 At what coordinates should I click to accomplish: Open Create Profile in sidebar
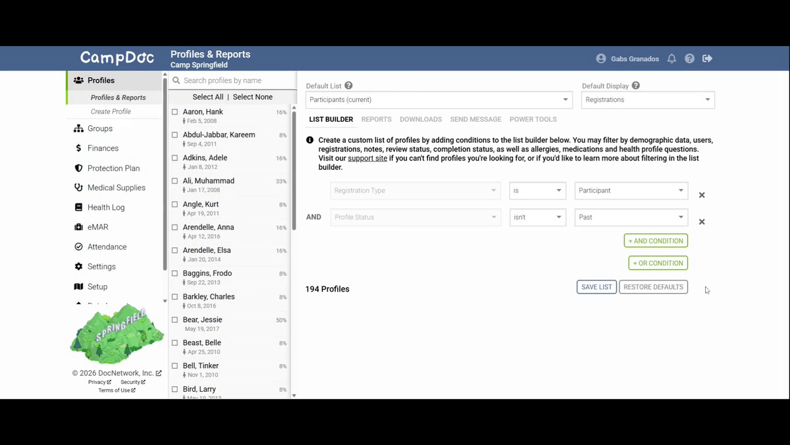pos(111,111)
